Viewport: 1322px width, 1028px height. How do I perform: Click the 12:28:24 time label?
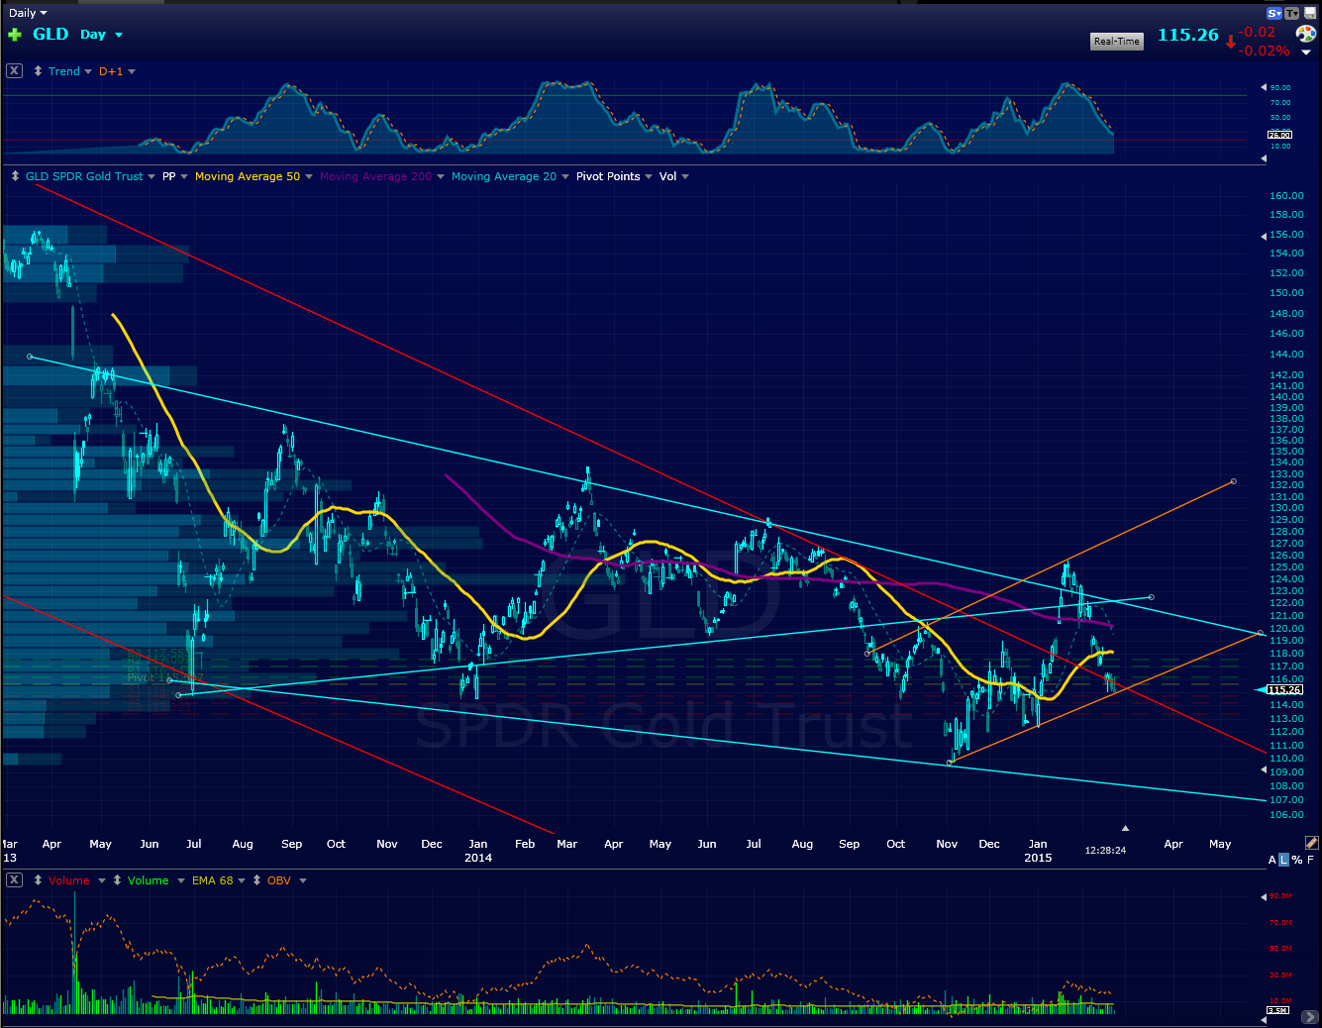[x=1105, y=850]
